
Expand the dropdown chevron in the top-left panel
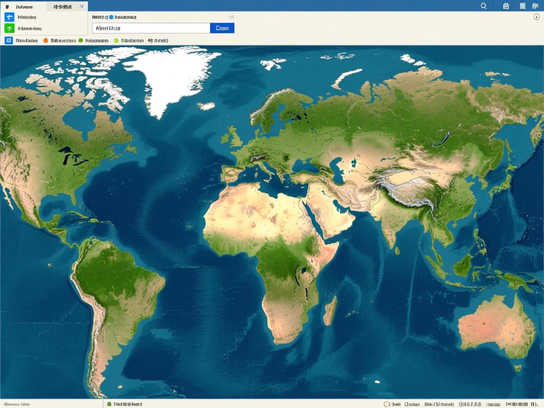[81, 7]
